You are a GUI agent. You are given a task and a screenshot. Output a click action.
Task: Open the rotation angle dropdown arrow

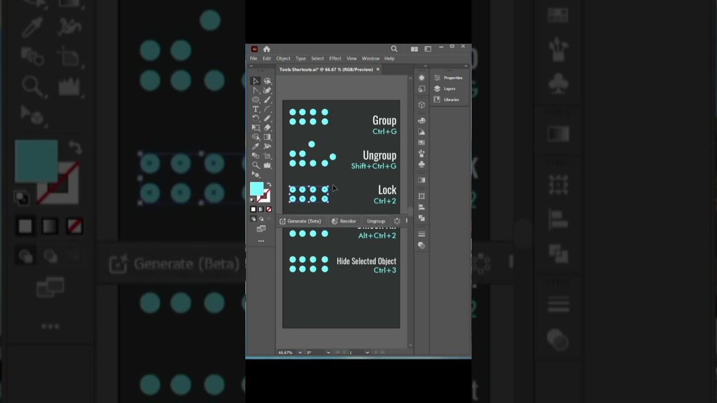328,352
